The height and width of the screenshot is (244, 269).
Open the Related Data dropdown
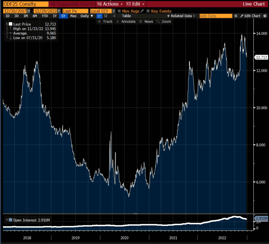tap(181, 16)
